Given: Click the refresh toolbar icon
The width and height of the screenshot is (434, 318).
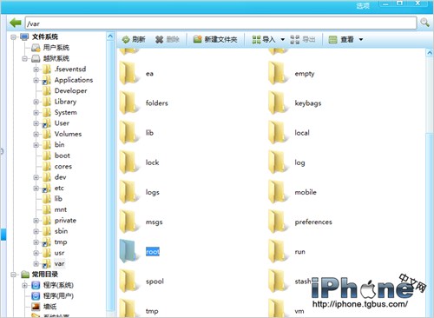Looking at the screenshot, I should coord(126,39).
